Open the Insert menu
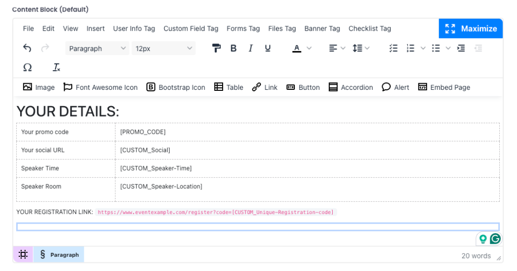Image resolution: width=517 pixels, height=271 pixels. coord(95,29)
